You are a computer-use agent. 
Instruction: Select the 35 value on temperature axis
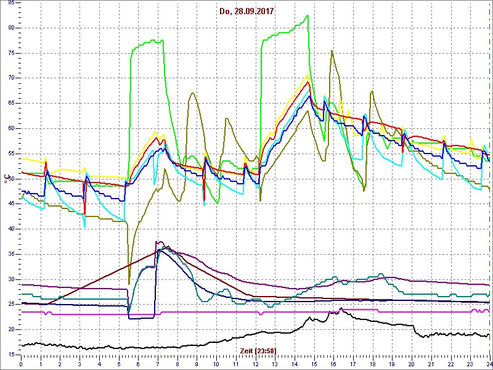pos(10,254)
